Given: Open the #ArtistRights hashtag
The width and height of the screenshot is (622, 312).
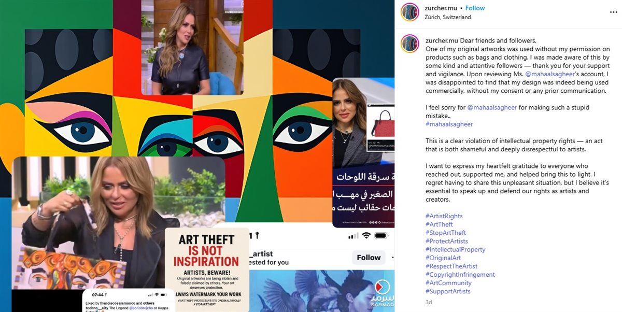Looking at the screenshot, I should [x=444, y=216].
